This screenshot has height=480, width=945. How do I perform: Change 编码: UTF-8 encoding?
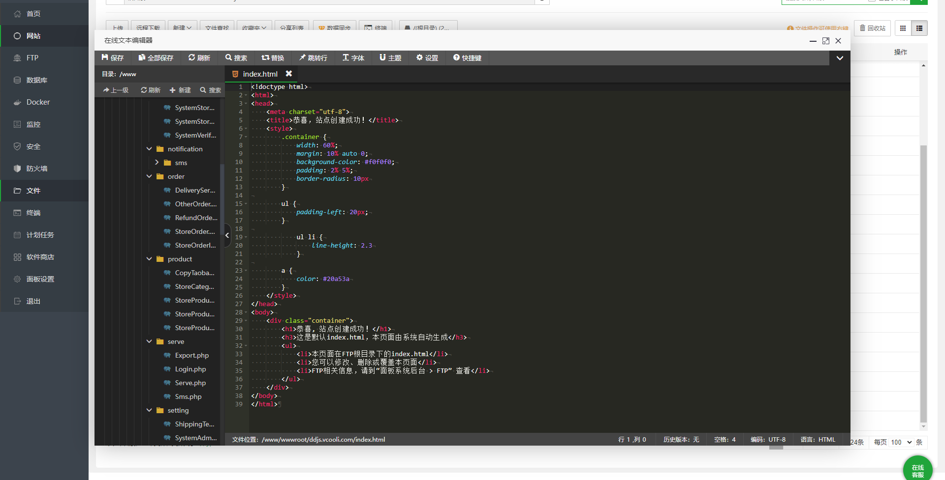[768, 440]
